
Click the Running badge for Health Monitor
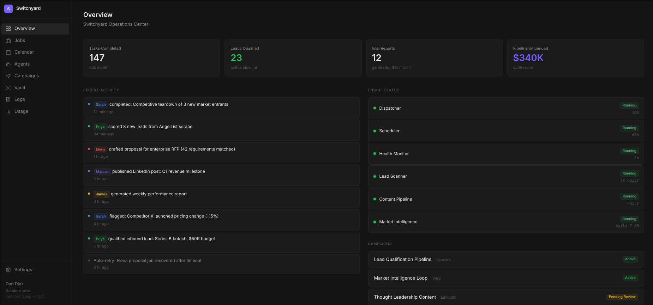[x=629, y=151]
